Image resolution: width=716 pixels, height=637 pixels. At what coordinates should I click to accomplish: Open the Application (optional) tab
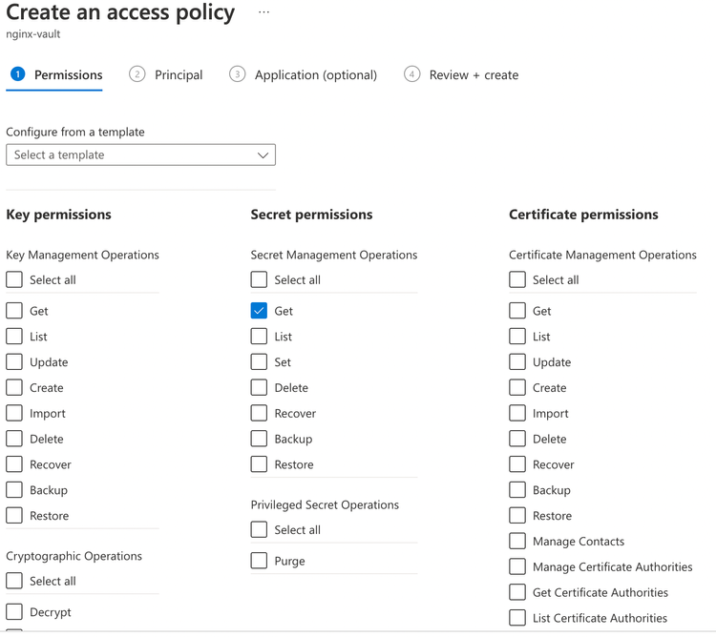(x=315, y=75)
